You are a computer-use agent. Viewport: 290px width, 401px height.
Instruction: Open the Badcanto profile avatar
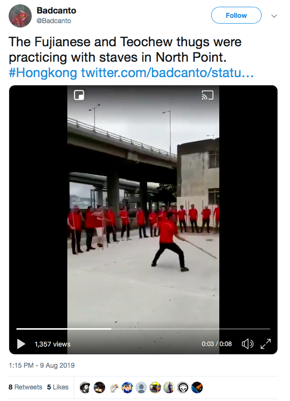click(20, 15)
